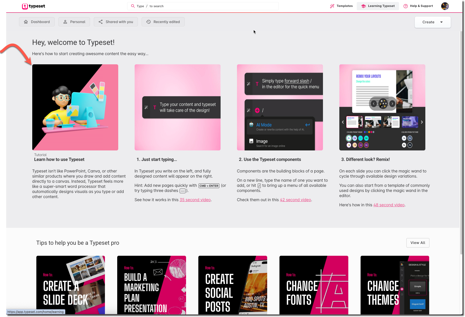This screenshot has width=465, height=317.
Task: Open the Learn how to use Typeset thumbnail
Action: [75, 107]
